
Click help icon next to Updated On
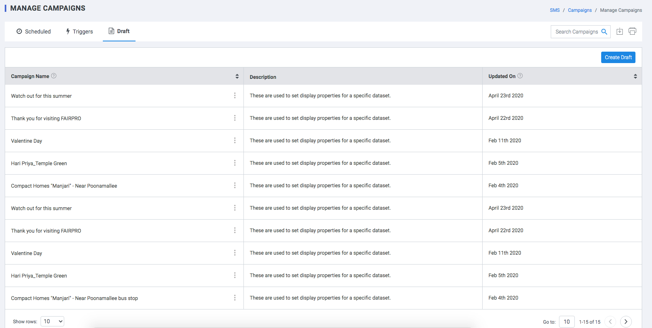(x=520, y=76)
